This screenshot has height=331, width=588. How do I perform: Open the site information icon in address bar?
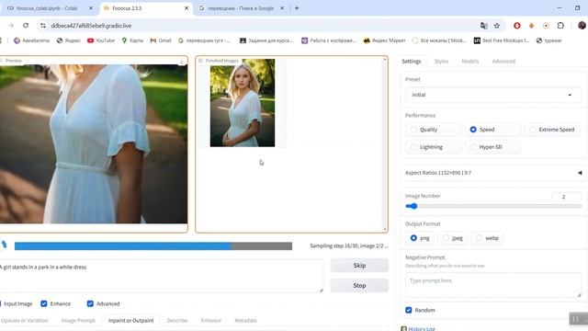pyautogui.click(x=43, y=26)
